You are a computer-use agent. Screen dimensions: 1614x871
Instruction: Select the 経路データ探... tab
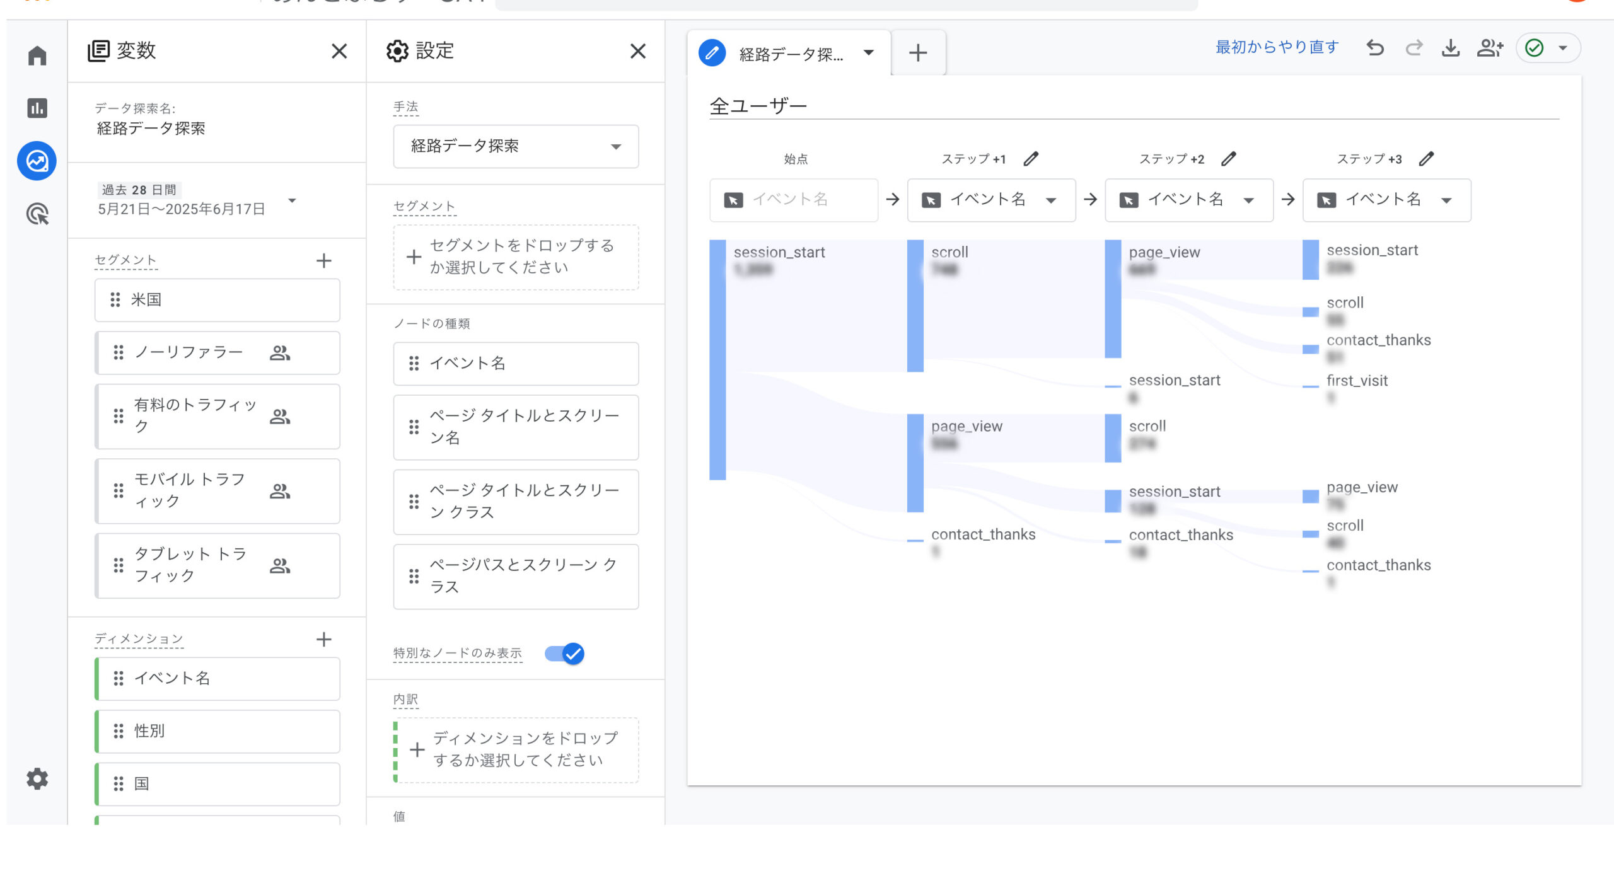[x=789, y=54]
